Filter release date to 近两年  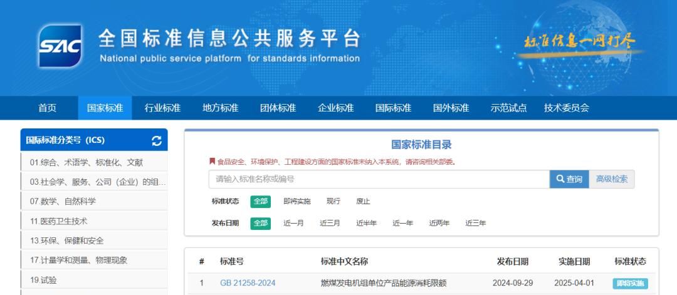click(x=439, y=224)
